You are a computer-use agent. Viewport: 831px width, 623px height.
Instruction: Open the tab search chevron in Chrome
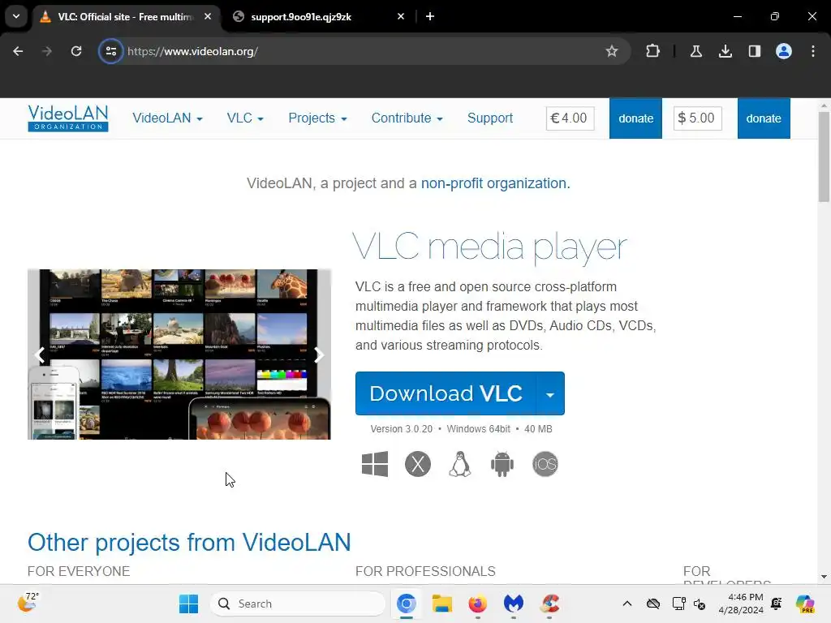coord(16,16)
